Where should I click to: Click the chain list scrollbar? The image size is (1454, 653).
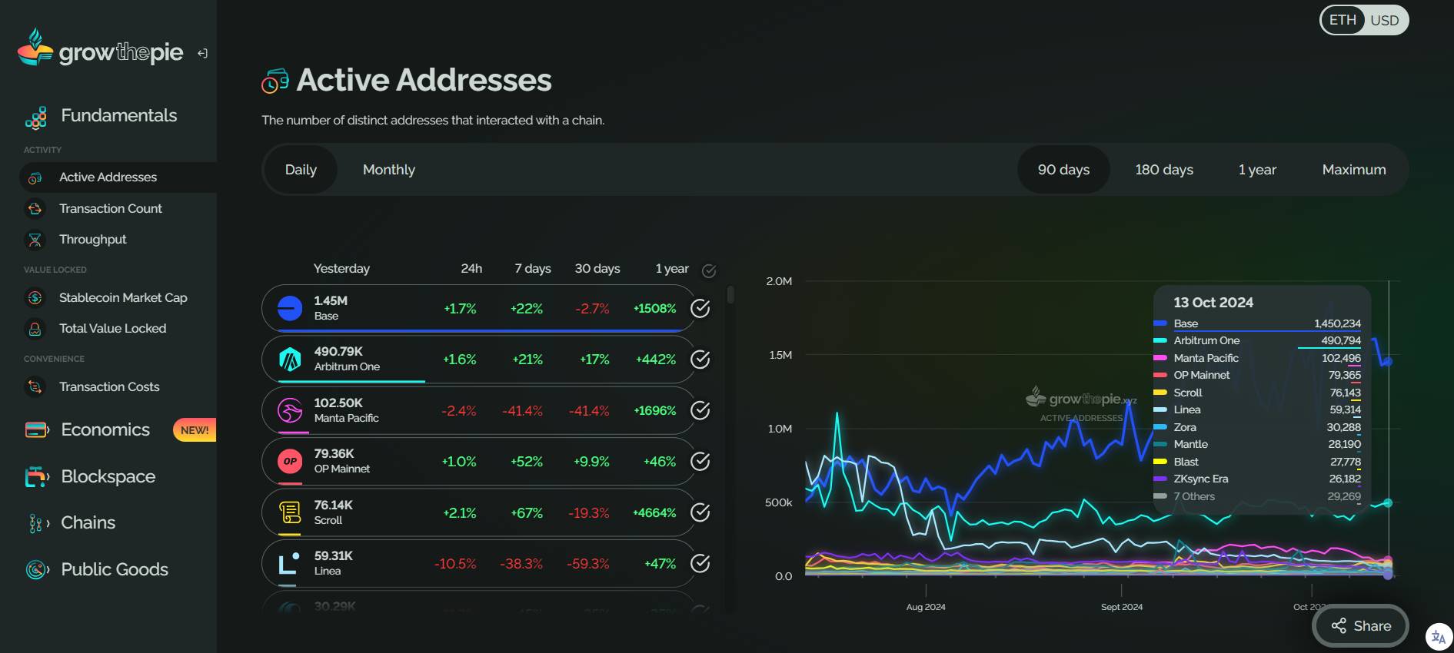click(730, 295)
